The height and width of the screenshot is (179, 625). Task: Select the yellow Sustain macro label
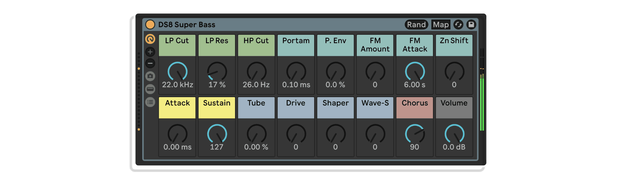[217, 108]
